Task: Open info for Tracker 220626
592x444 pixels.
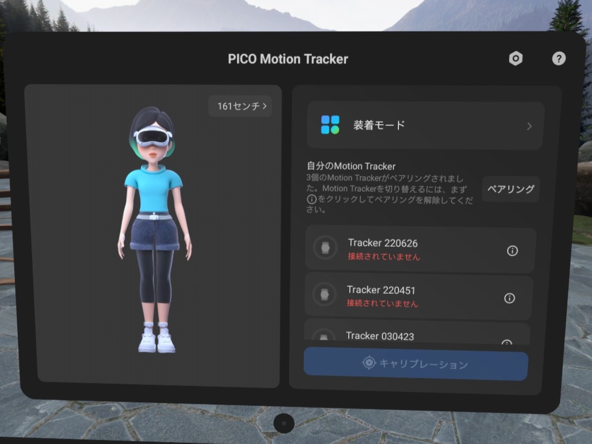Action: click(512, 251)
